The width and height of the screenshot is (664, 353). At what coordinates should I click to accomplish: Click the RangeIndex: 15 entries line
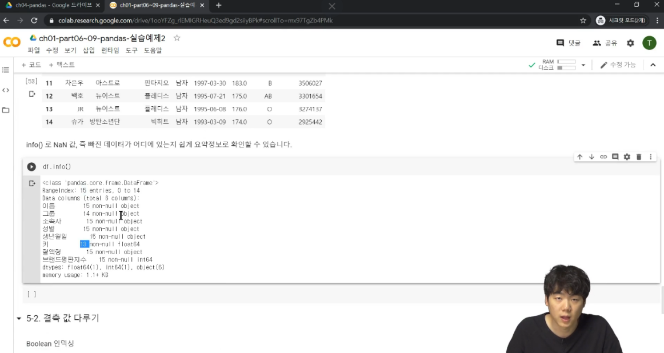(91, 190)
